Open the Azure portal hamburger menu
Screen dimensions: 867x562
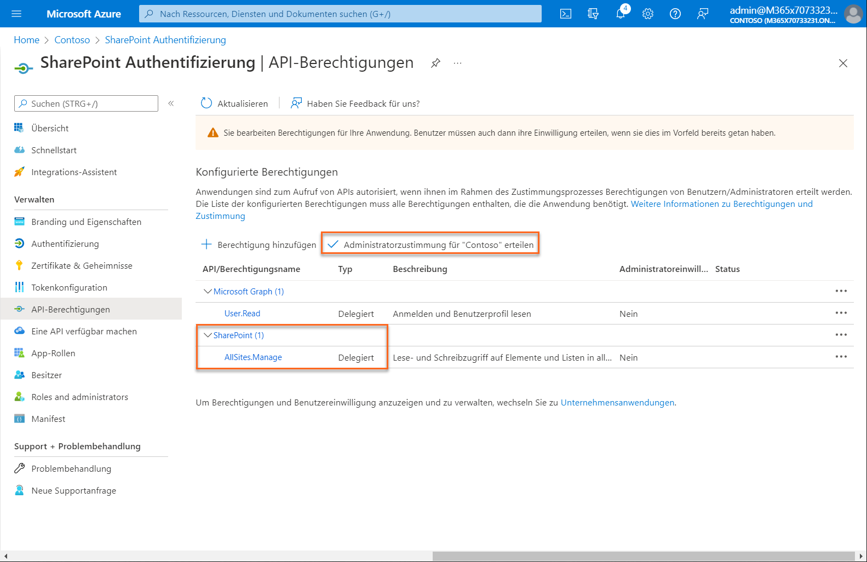[16, 14]
